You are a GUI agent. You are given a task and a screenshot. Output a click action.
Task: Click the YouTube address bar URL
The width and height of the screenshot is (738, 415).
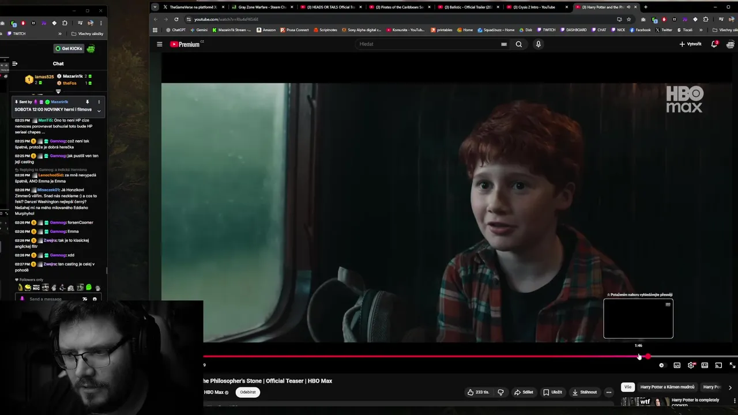(x=227, y=19)
